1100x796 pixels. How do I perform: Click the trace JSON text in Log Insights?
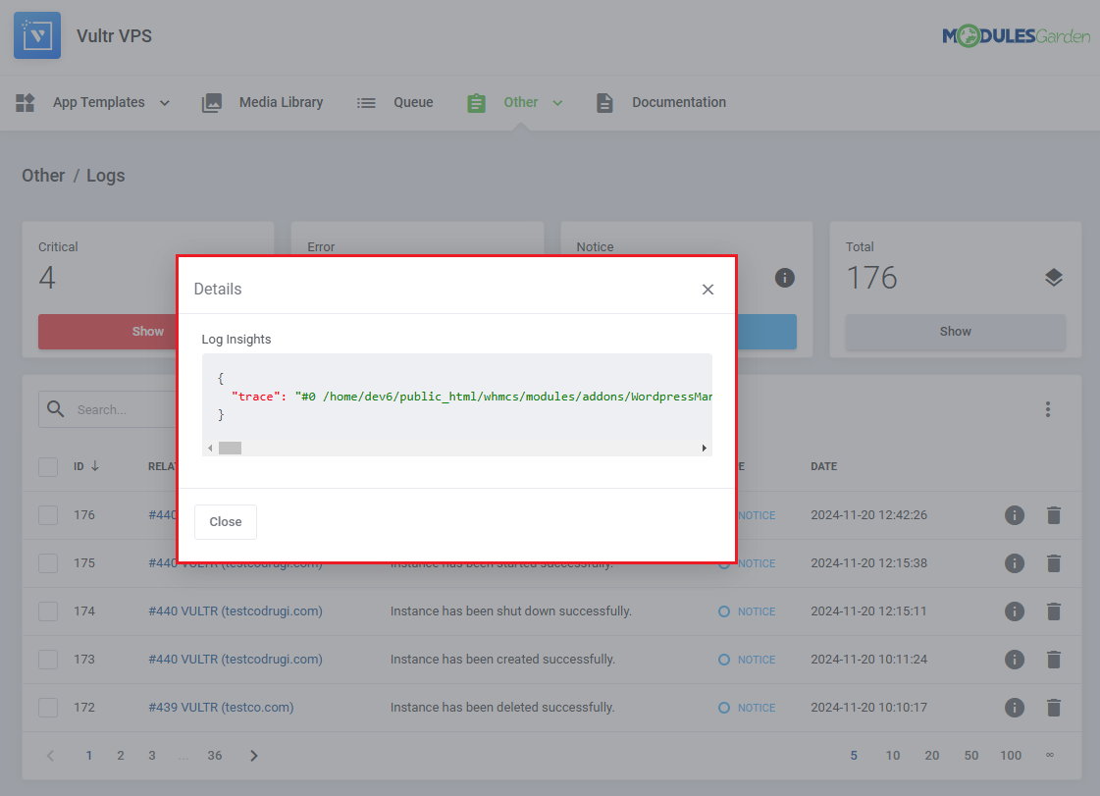pos(471,397)
